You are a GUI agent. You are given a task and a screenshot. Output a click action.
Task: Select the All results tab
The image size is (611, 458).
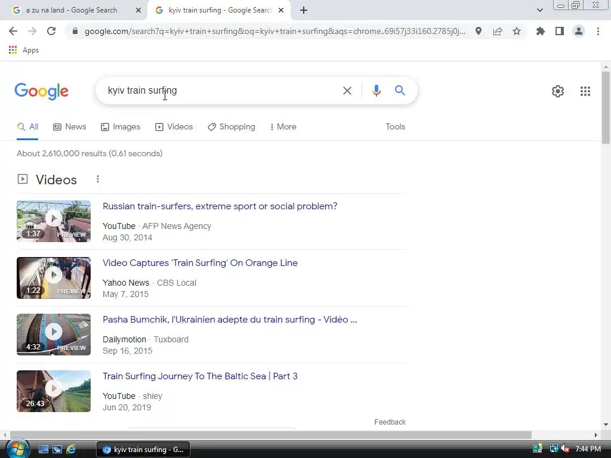[x=27, y=127]
